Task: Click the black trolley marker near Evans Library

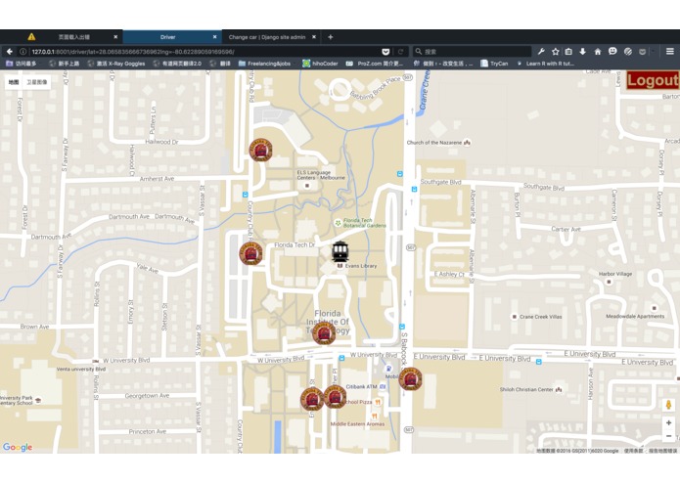Action: 340,252
